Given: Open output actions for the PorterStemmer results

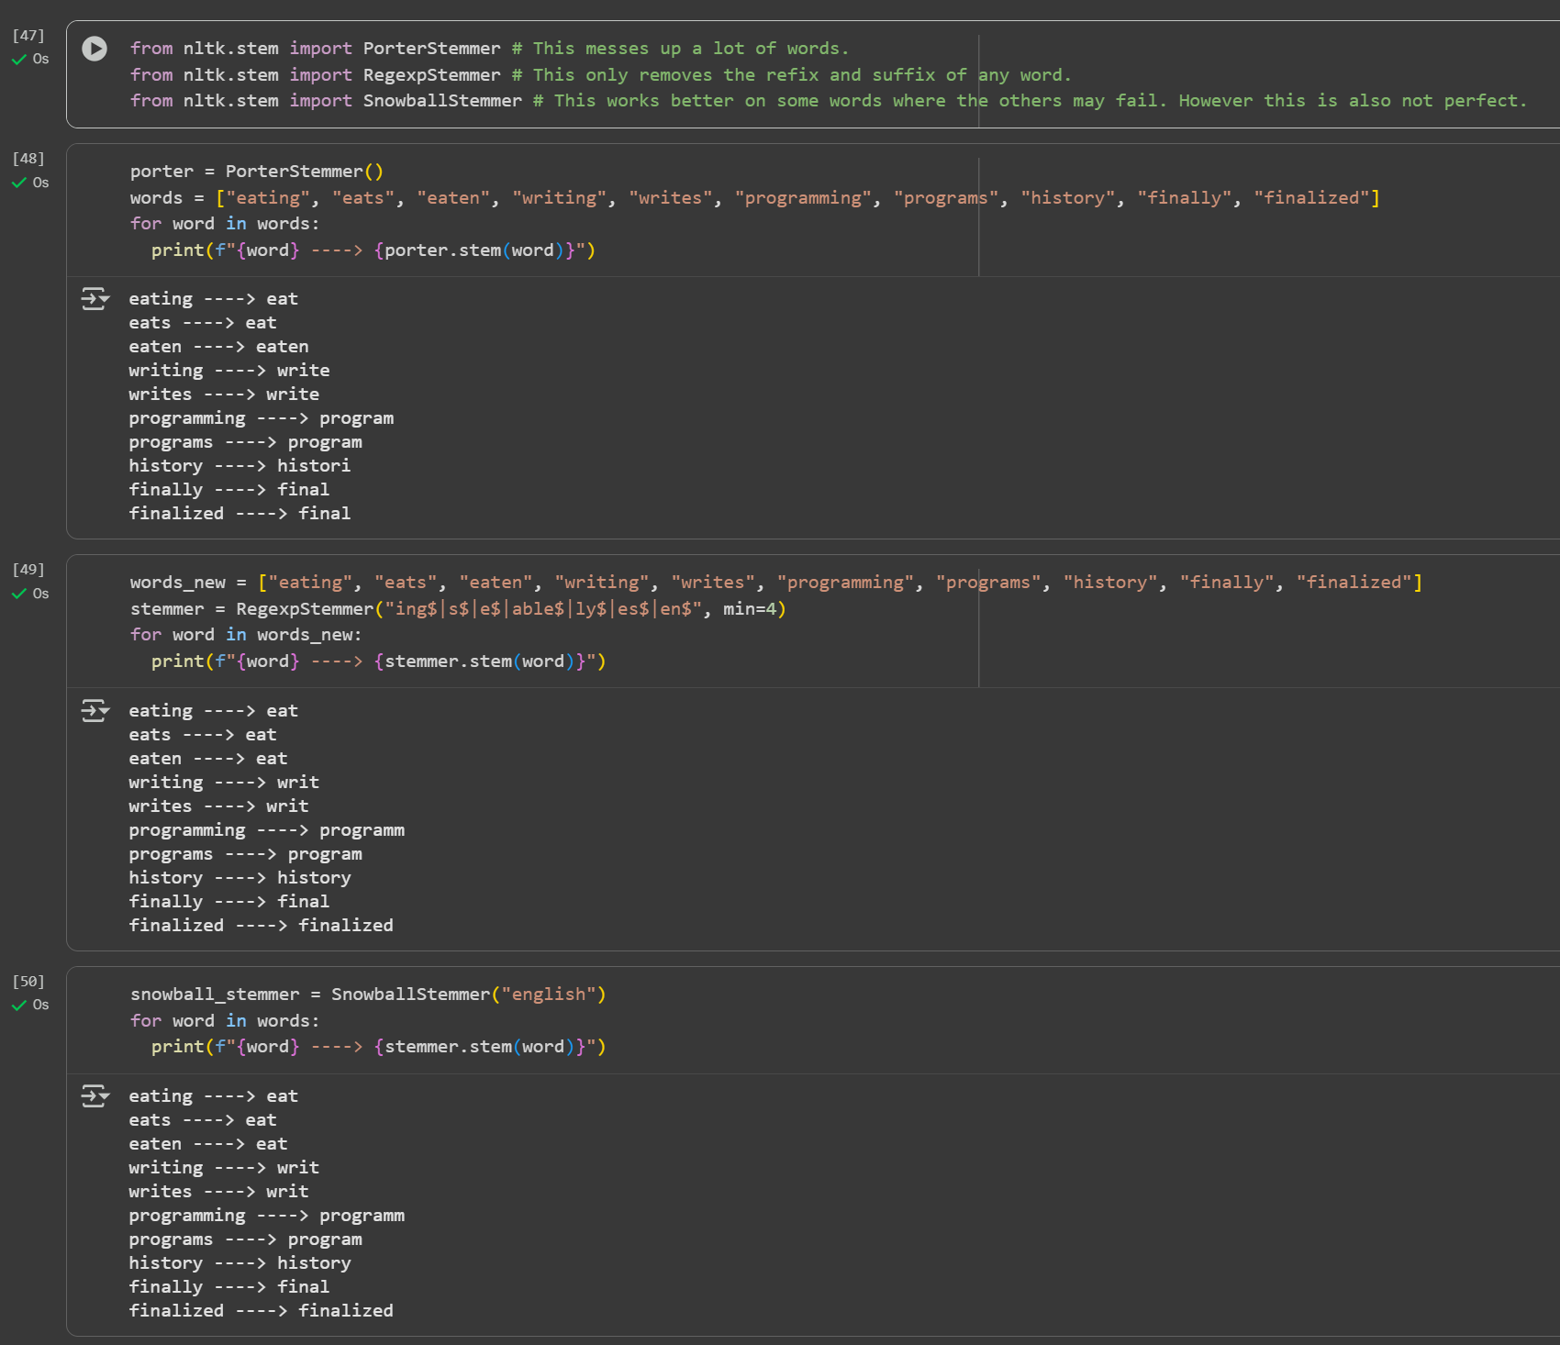Looking at the screenshot, I should pyautogui.click(x=95, y=299).
